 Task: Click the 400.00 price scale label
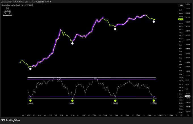tap(188, 44)
